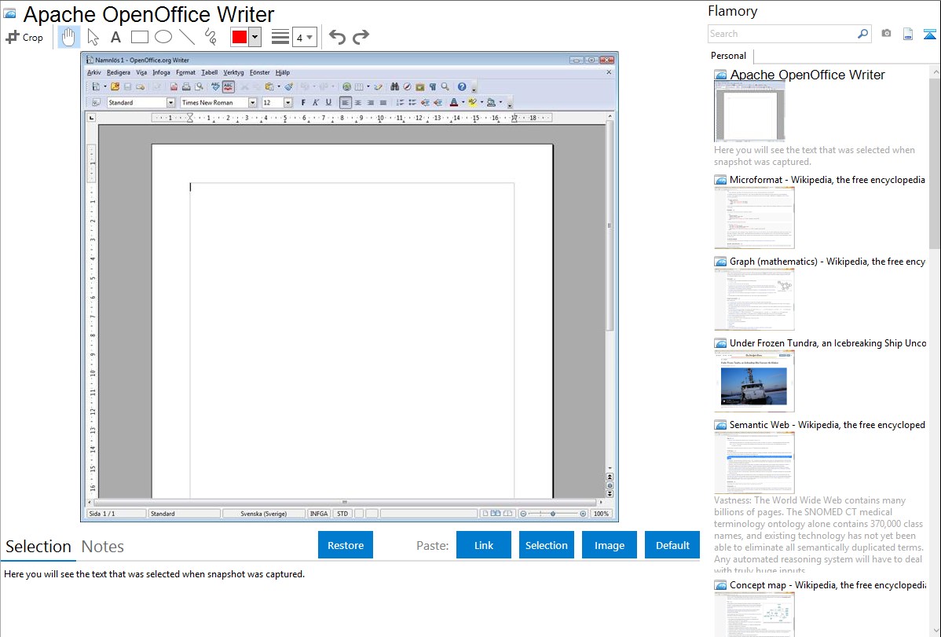Click the Writer help question-mark icon
Image resolution: width=941 pixels, height=637 pixels.
click(x=462, y=87)
